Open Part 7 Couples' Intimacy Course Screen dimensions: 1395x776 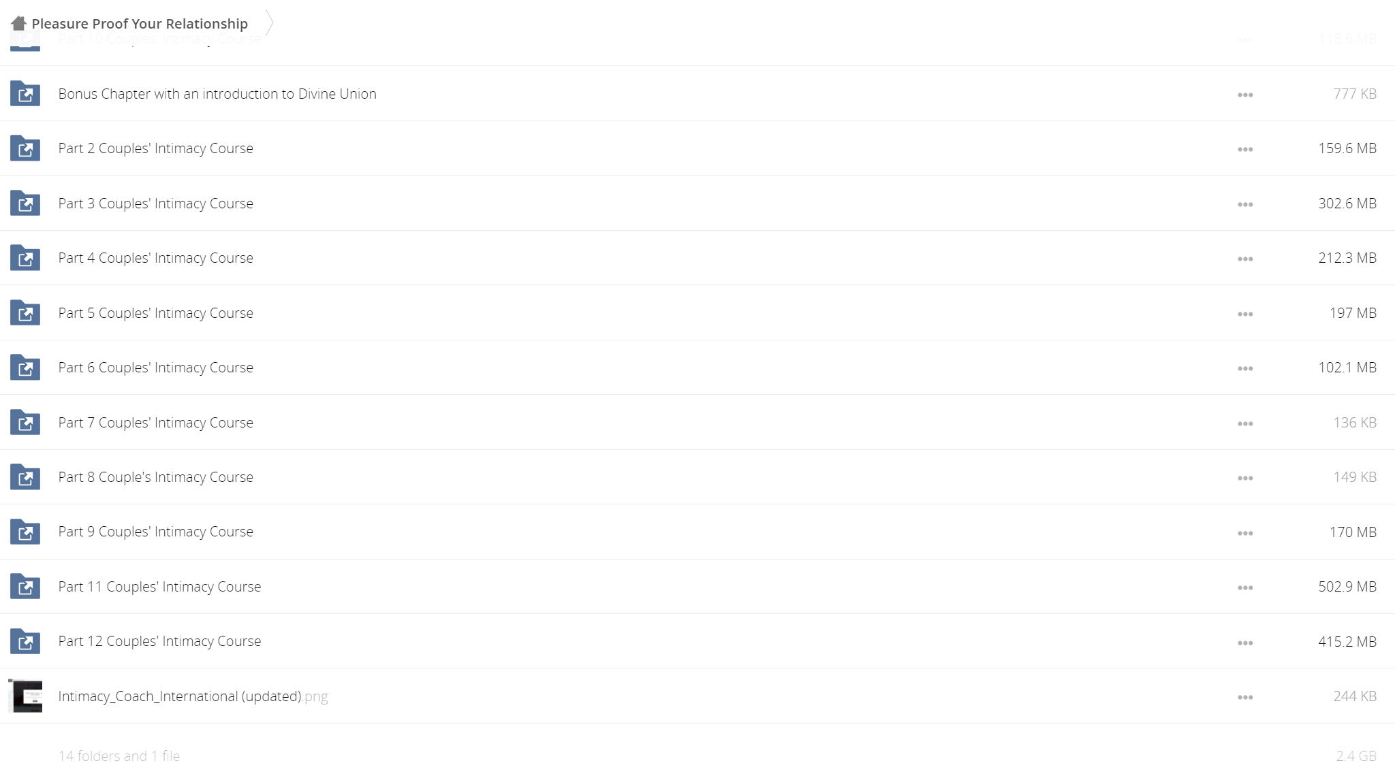pyautogui.click(x=155, y=423)
